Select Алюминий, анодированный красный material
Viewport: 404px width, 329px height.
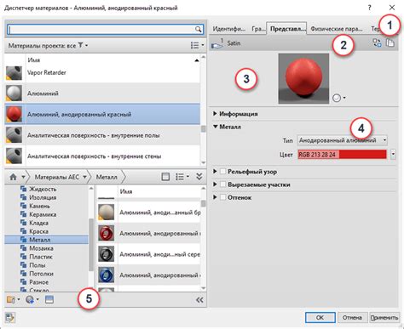tap(102, 114)
